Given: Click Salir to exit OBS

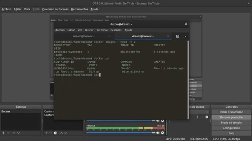Looking at the screenshot, I should (x=231, y=133).
